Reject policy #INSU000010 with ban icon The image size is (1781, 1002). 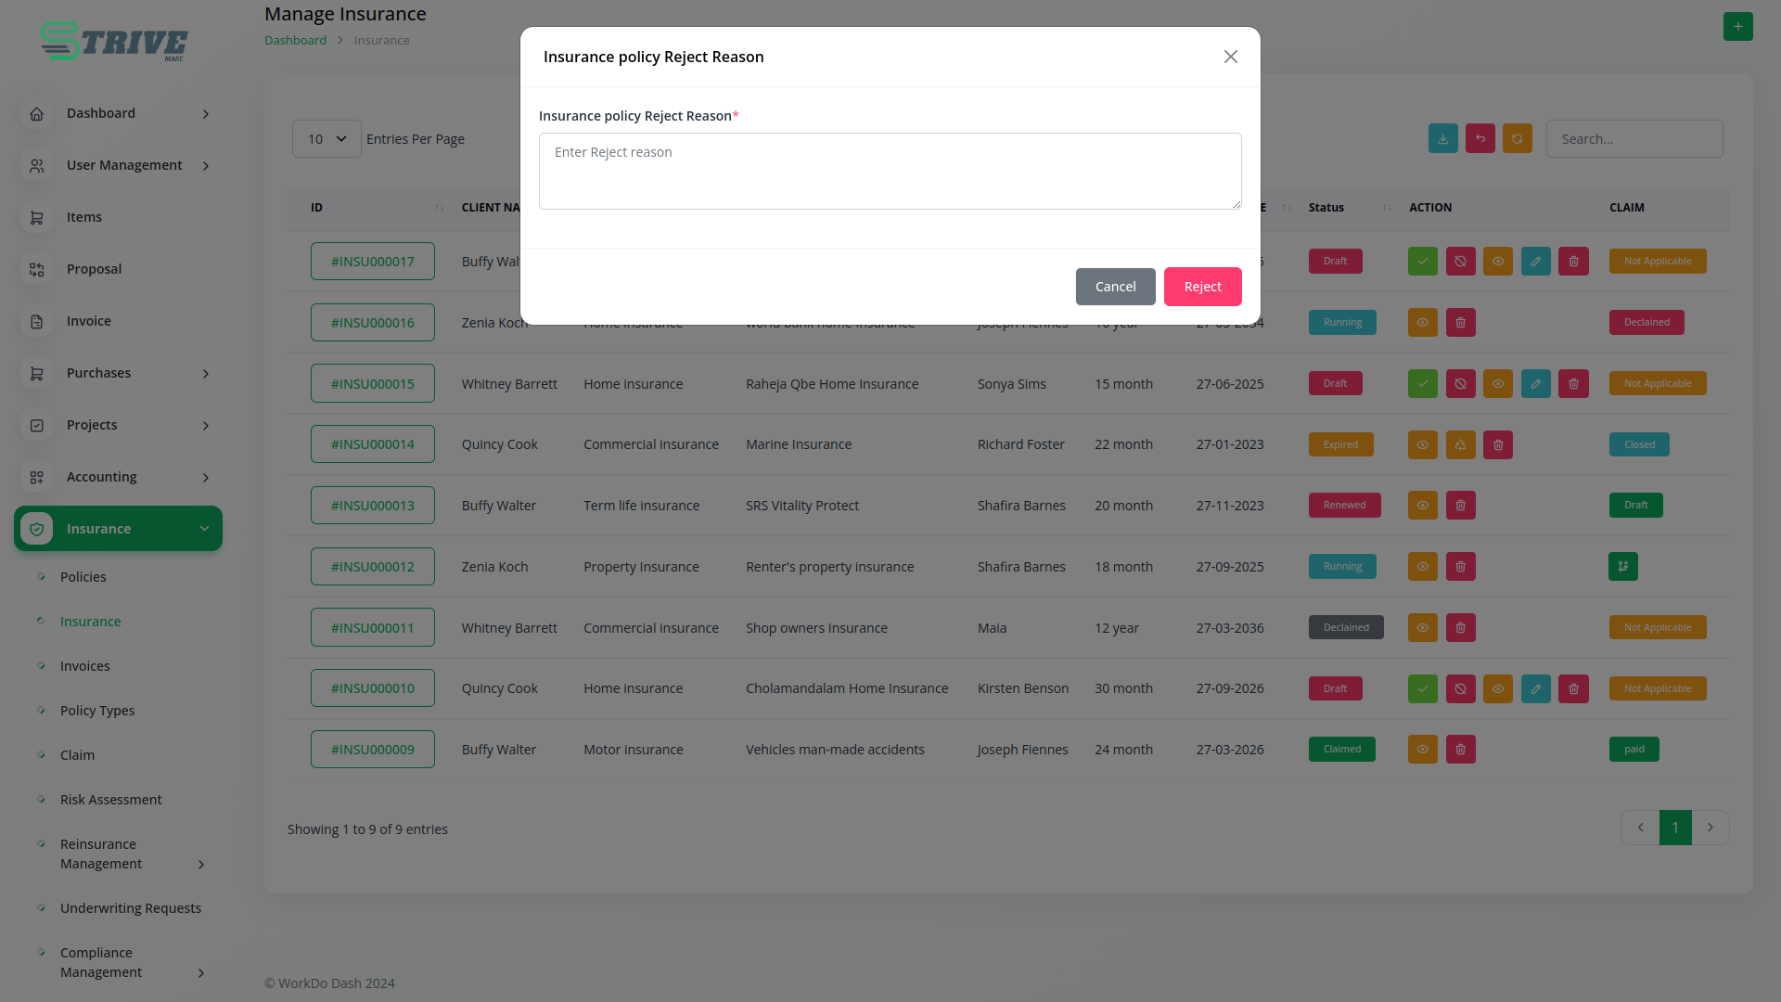[1460, 688]
